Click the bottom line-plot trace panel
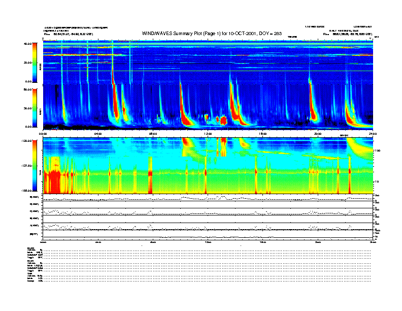 (208, 235)
